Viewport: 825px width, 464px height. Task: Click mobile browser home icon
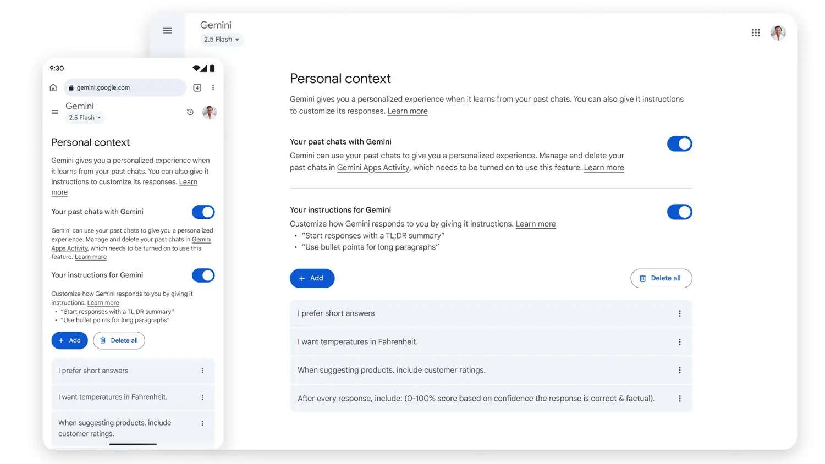point(53,87)
